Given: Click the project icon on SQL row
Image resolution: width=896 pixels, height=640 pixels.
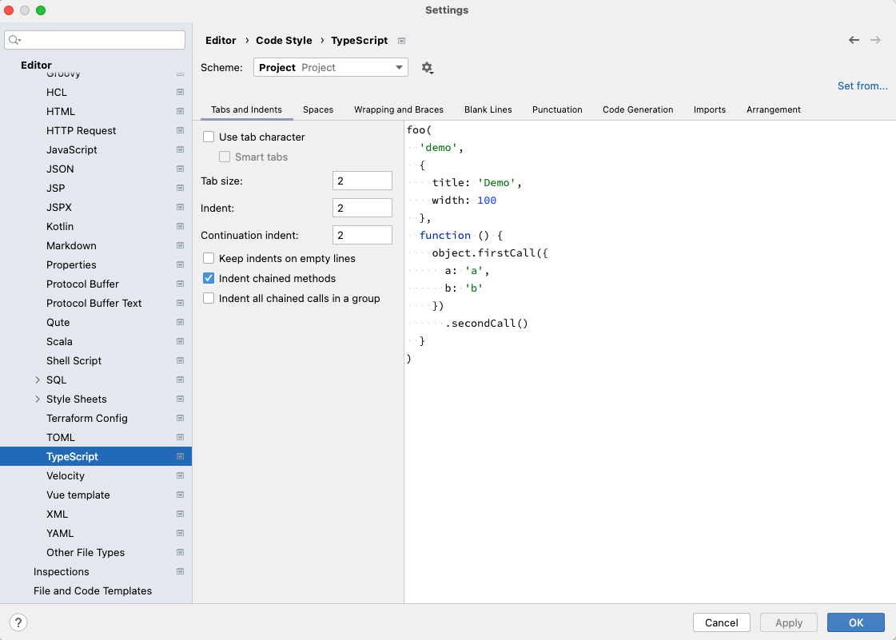Looking at the screenshot, I should pyautogui.click(x=180, y=380).
